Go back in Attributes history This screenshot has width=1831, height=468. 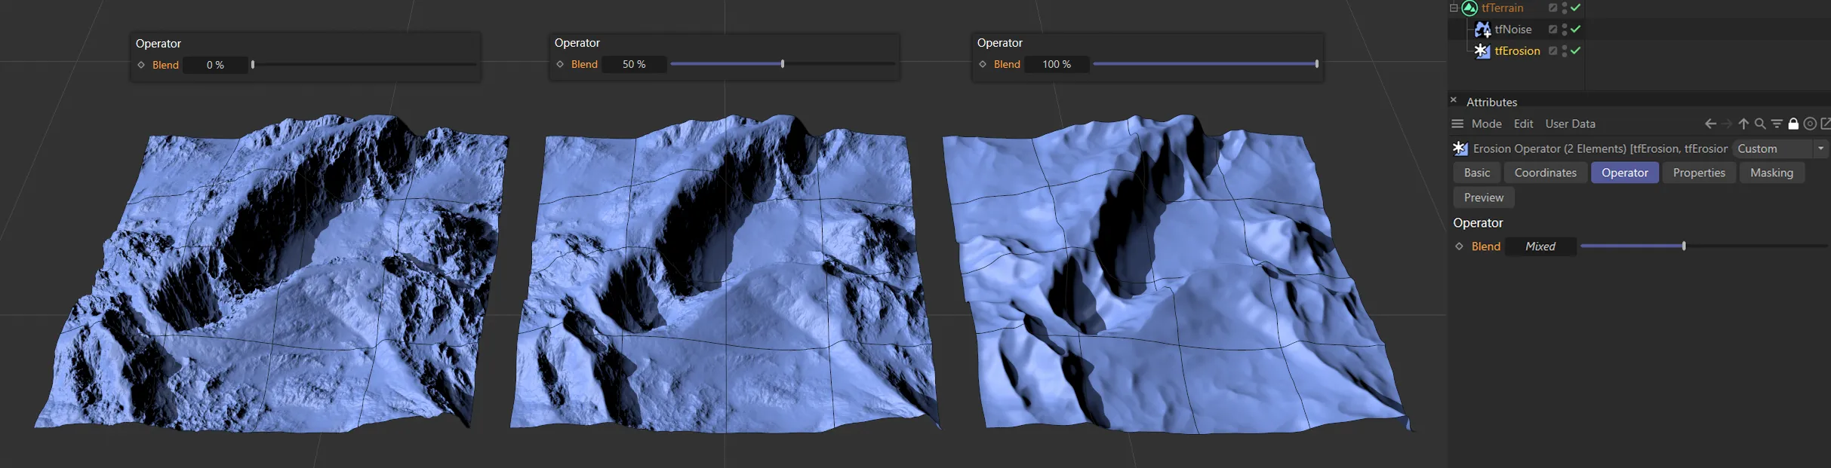(1710, 124)
